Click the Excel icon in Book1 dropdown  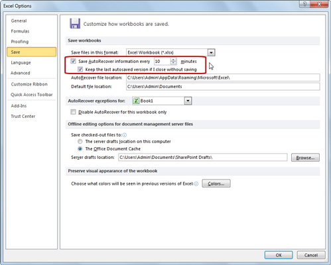tap(136, 101)
